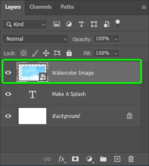This screenshot has width=149, height=166.
Task: Filter for adjustment layers icon
Action: click(69, 24)
